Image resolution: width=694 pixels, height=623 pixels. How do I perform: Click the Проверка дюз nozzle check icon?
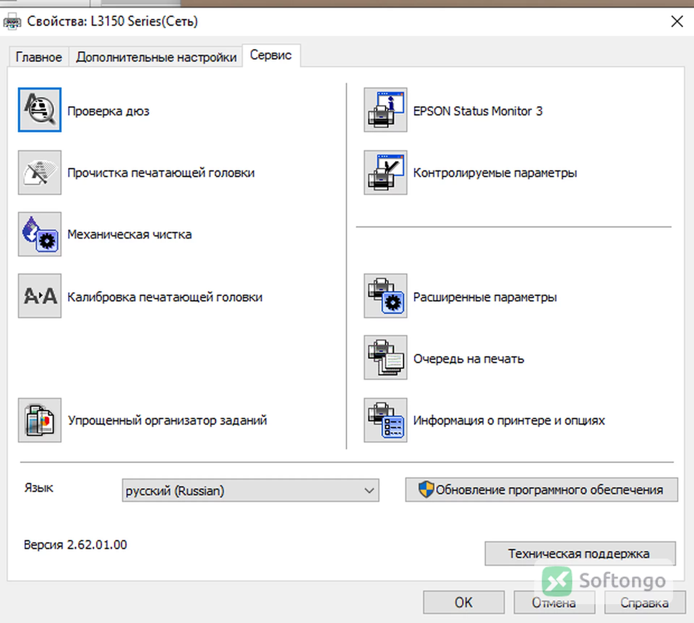click(40, 110)
